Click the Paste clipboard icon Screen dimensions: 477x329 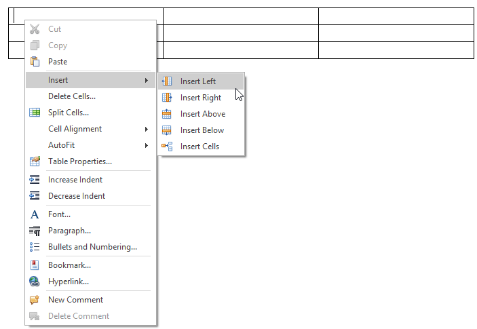tap(35, 62)
